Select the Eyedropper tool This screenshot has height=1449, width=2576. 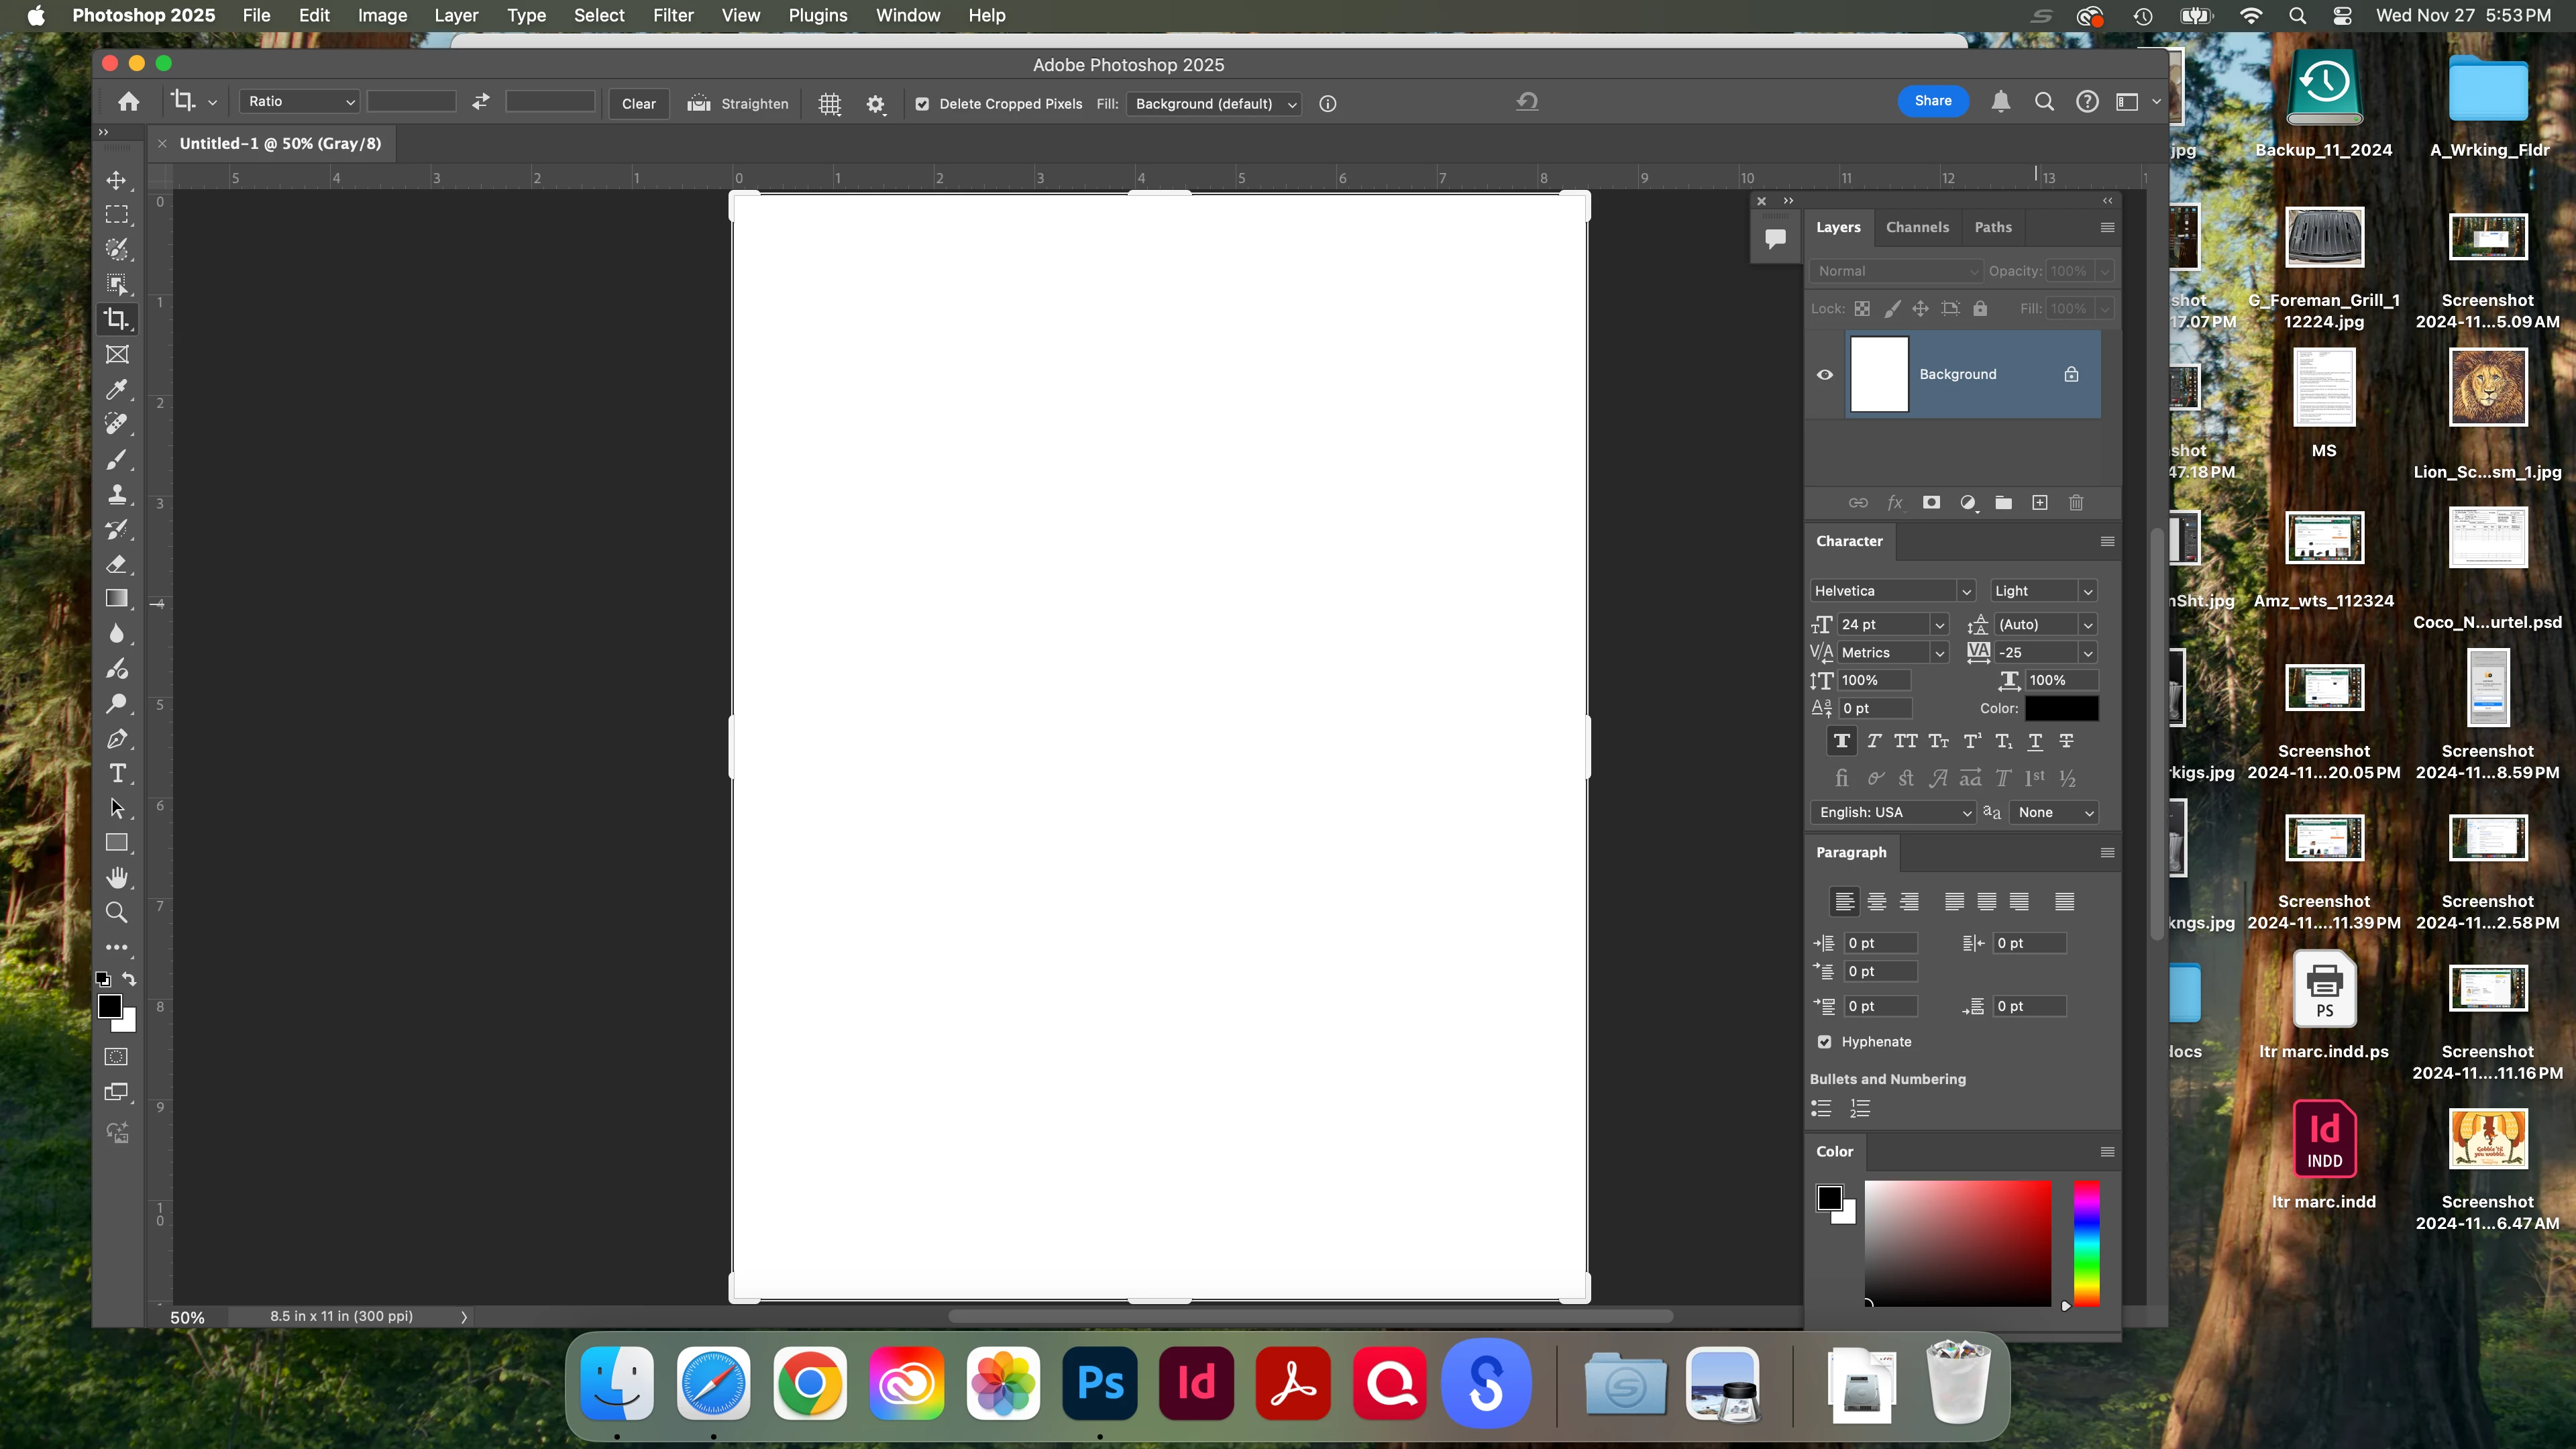117,389
